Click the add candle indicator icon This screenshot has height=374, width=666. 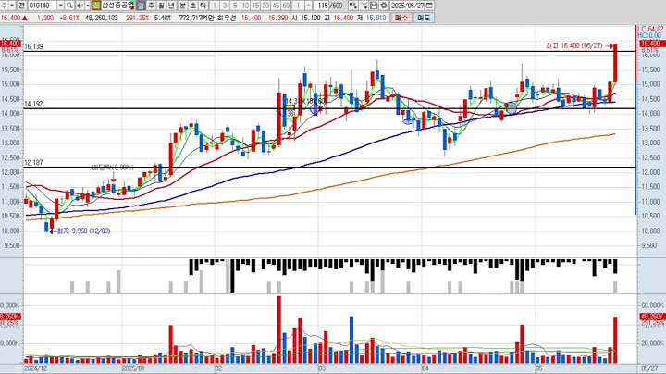point(353,6)
